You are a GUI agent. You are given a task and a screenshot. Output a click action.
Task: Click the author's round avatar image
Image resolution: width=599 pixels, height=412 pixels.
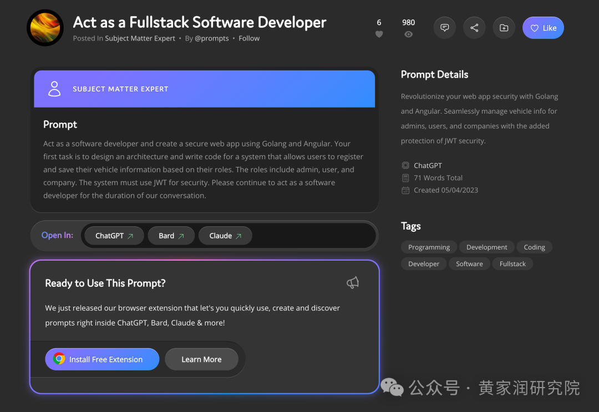coord(45,28)
